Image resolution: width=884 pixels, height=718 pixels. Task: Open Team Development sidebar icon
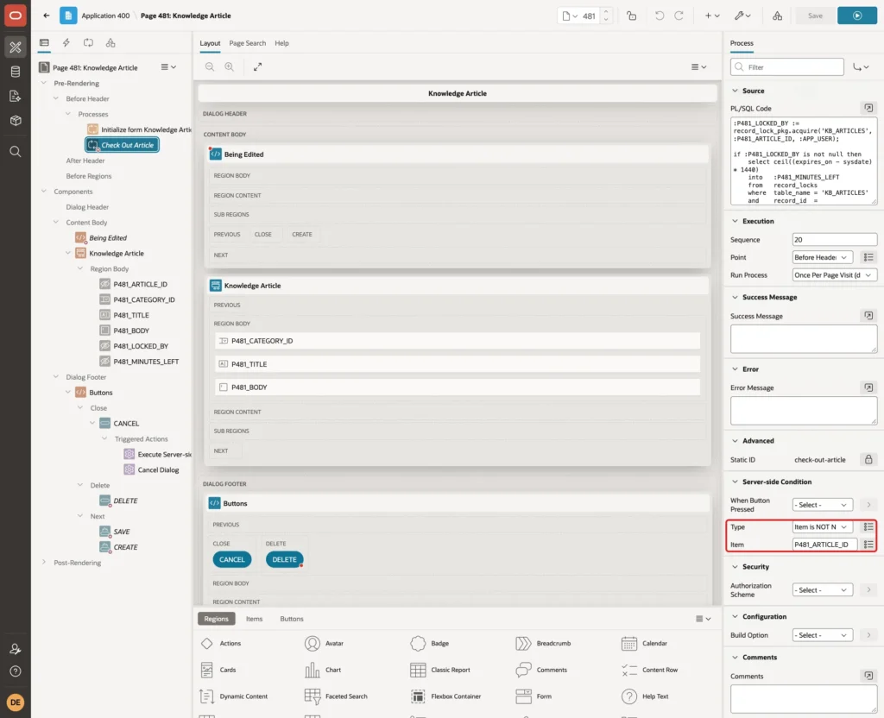coord(16,96)
